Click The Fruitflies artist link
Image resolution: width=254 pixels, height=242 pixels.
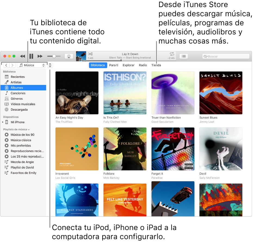click(x=64, y=122)
